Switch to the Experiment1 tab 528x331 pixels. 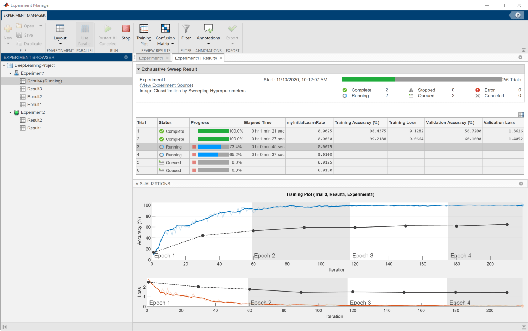click(x=151, y=58)
